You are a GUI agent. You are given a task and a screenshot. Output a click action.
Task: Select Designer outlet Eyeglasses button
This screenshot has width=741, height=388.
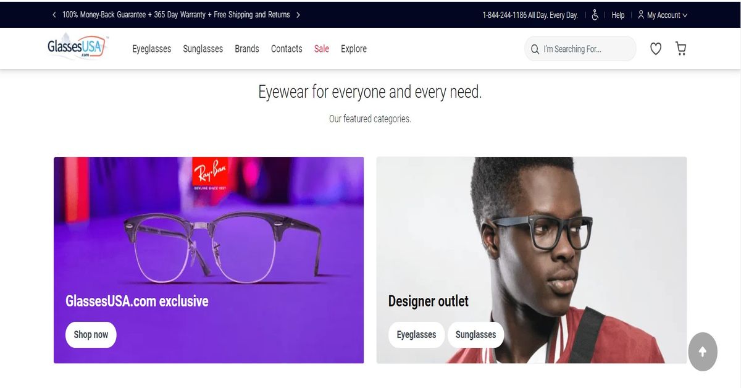coord(416,335)
